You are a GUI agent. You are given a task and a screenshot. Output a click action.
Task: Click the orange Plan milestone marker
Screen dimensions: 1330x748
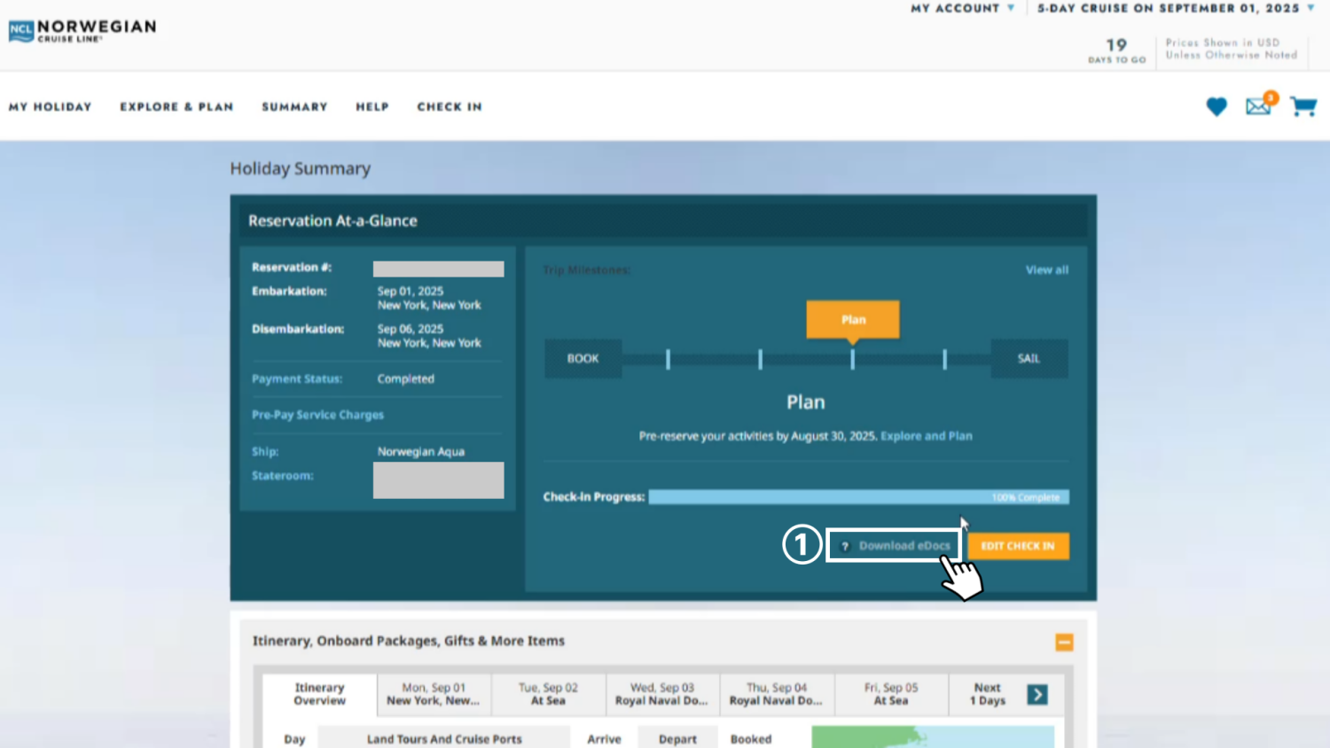(853, 320)
